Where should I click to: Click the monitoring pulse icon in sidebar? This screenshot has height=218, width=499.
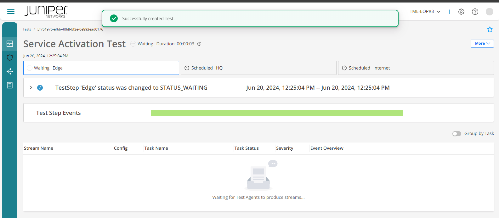(10, 44)
